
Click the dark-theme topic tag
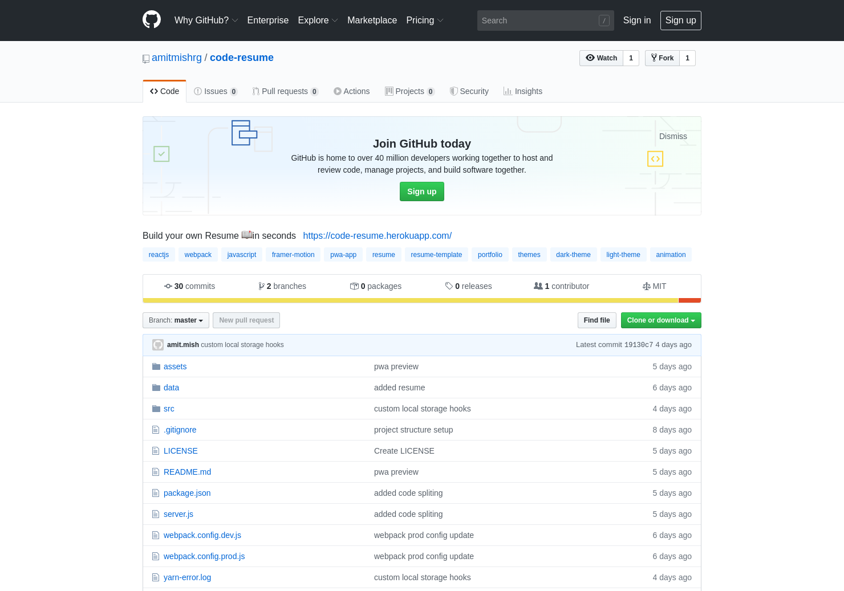click(573, 255)
